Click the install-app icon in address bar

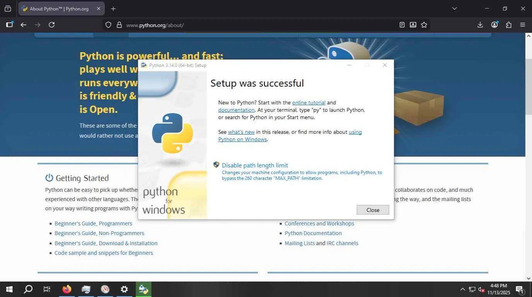[413, 25]
